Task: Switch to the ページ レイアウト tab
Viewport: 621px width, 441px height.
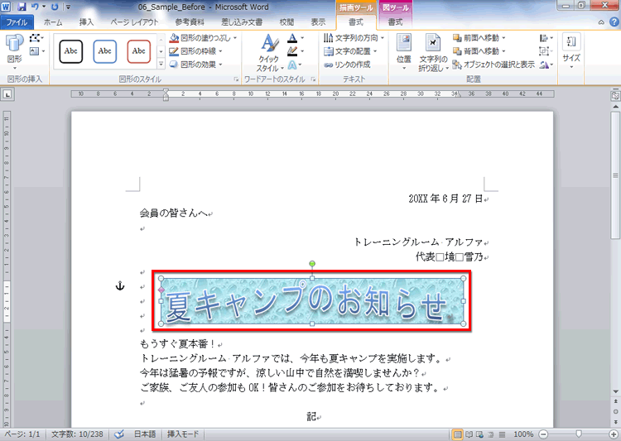Action: pyautogui.click(x=134, y=22)
